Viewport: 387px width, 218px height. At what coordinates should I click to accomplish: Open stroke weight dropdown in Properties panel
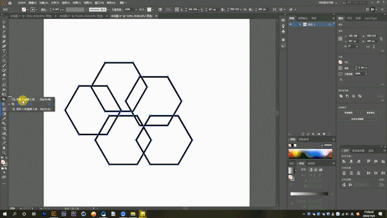click(366, 68)
